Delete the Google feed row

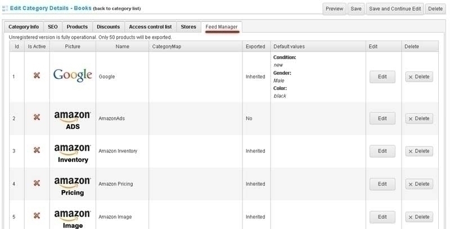[419, 77]
